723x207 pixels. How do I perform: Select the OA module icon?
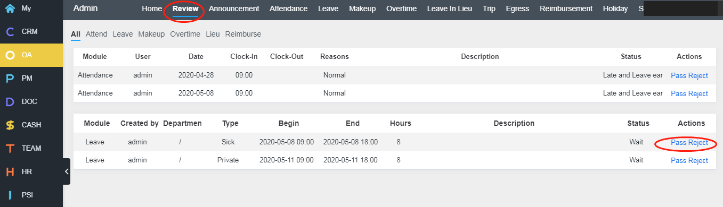[10, 55]
